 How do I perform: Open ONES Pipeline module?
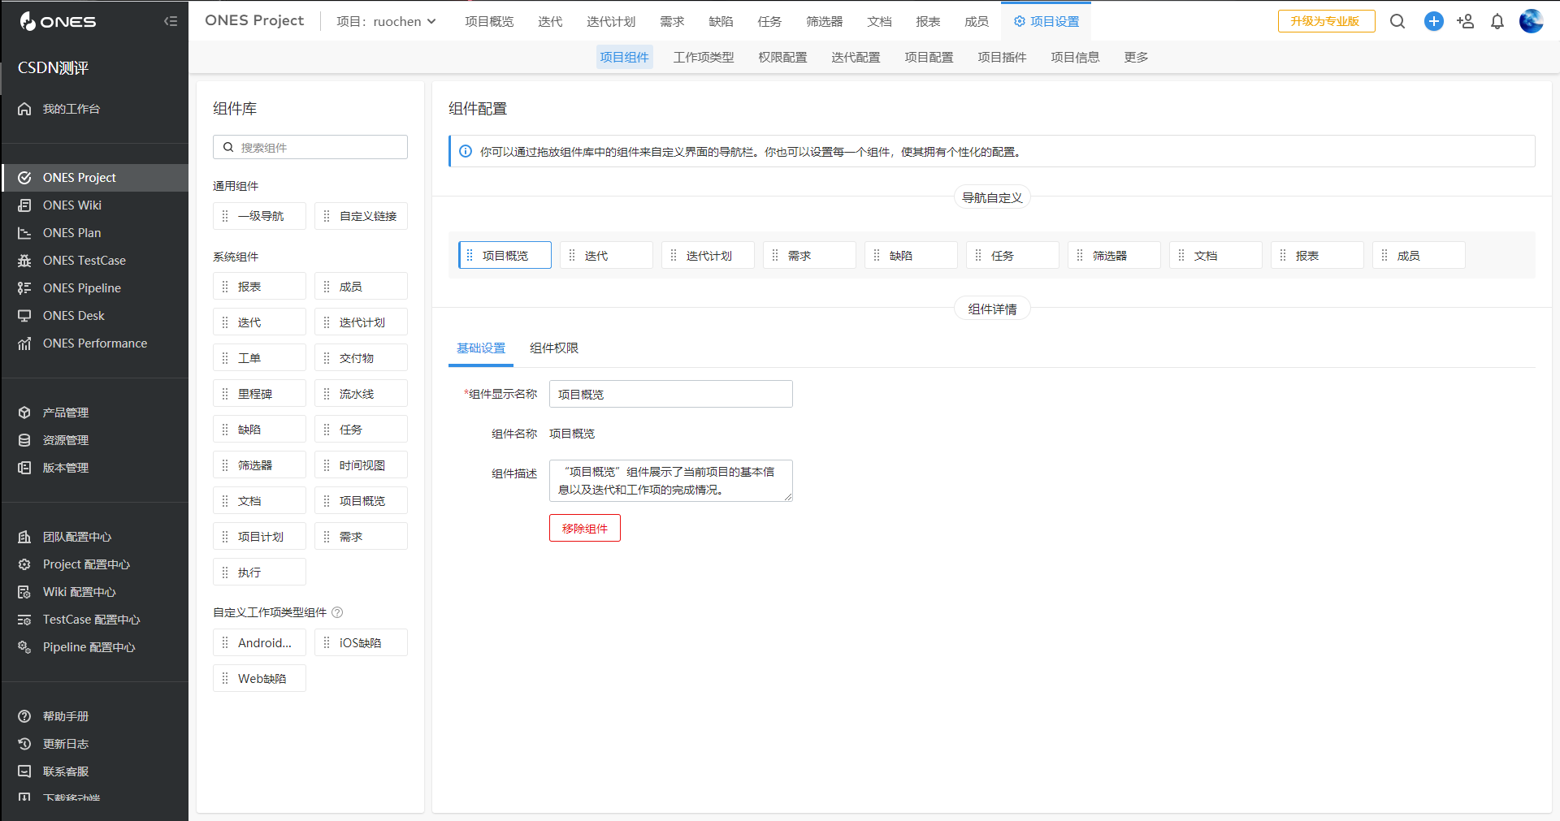click(x=81, y=287)
